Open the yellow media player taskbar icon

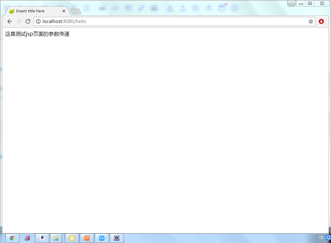pyautogui.click(x=72, y=238)
